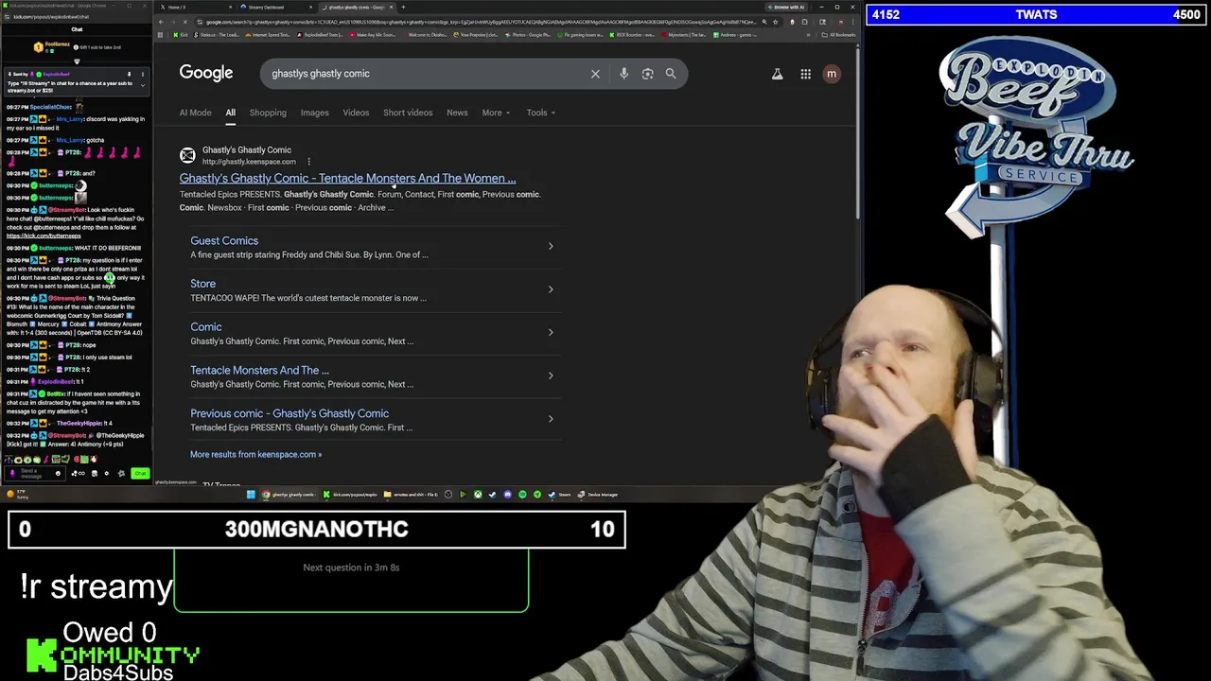
Task: Select the All results tab
Action: (230, 113)
